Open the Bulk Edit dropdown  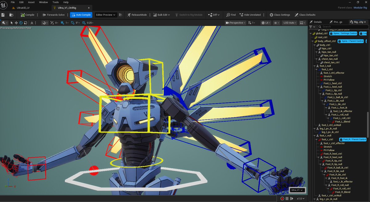pyautogui.click(x=162, y=15)
